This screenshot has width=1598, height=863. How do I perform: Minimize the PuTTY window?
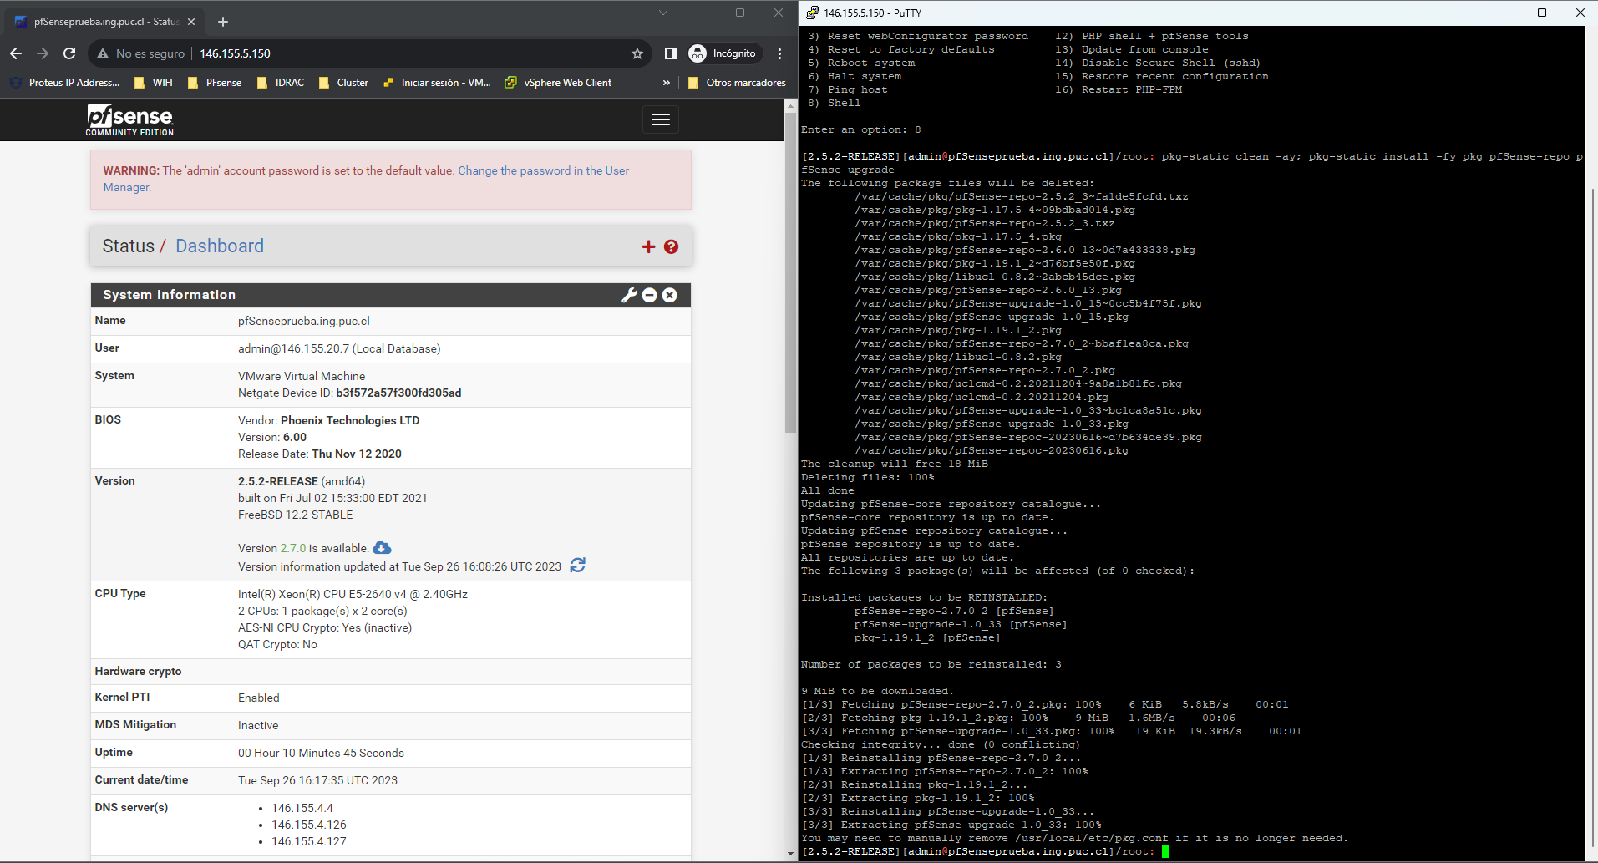click(x=1504, y=13)
